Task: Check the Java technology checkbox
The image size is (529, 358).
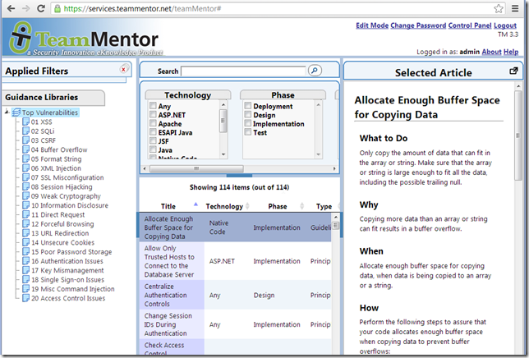Action: tap(153, 149)
